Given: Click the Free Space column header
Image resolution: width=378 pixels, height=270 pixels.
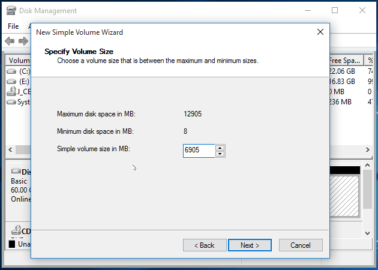Looking at the screenshot, I should (344, 61).
